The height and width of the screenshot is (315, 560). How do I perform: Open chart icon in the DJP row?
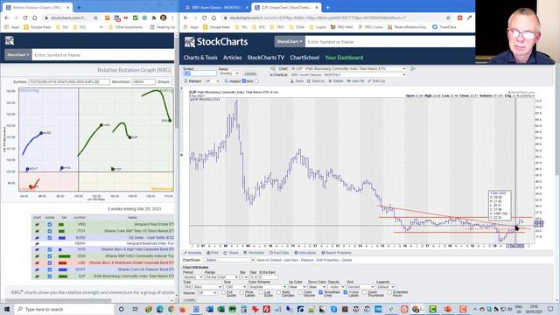[x=37, y=276]
